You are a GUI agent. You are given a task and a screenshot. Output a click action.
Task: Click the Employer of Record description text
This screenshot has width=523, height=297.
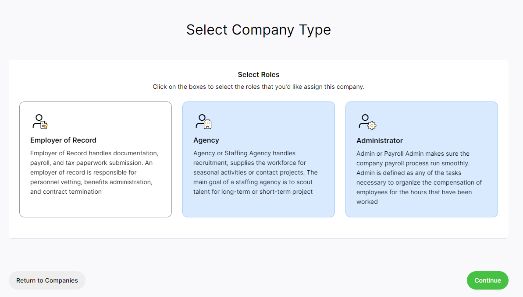point(94,172)
